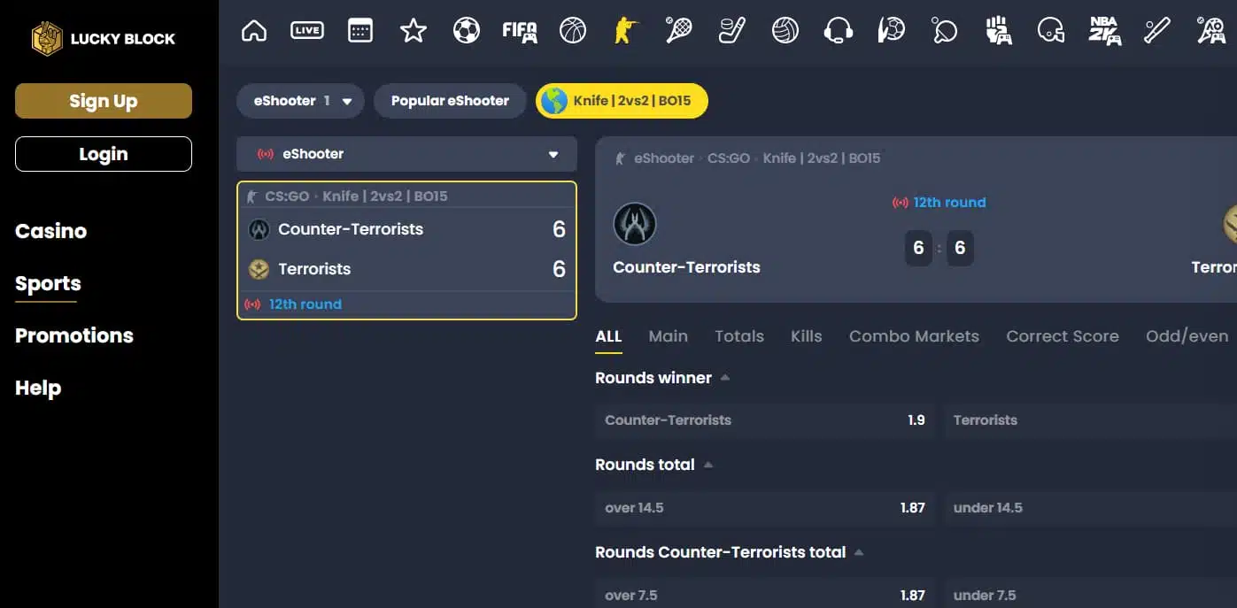Viewport: 1237px width, 608px height.
Task: Click the Login button
Action: coord(104,154)
